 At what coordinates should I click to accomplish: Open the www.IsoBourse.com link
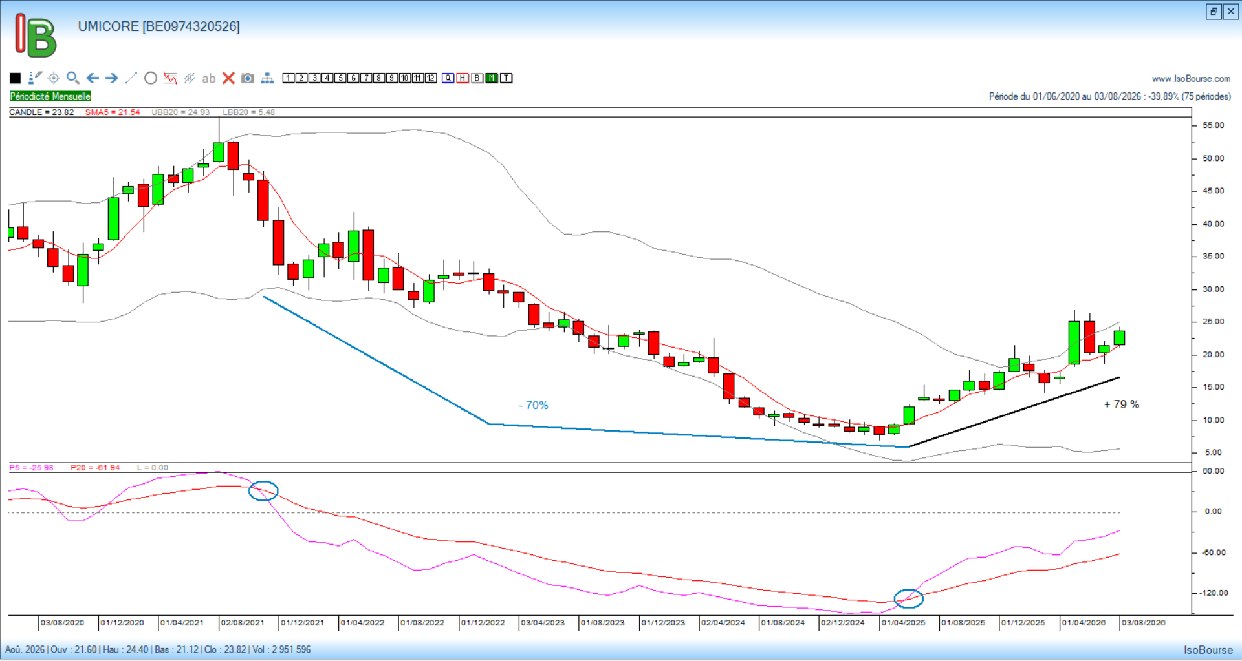(x=1191, y=79)
